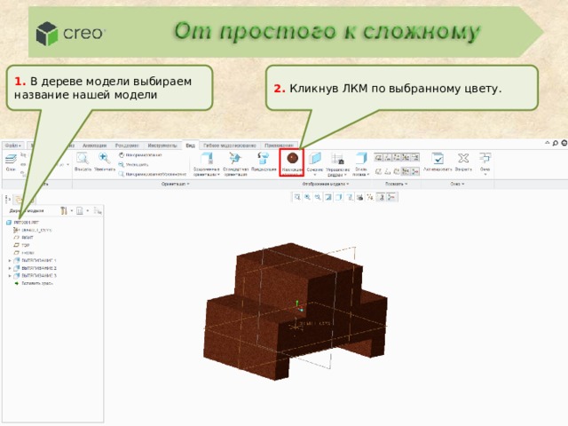Open the Сечение dropdown arrow
The image size is (568, 426).
315,175
